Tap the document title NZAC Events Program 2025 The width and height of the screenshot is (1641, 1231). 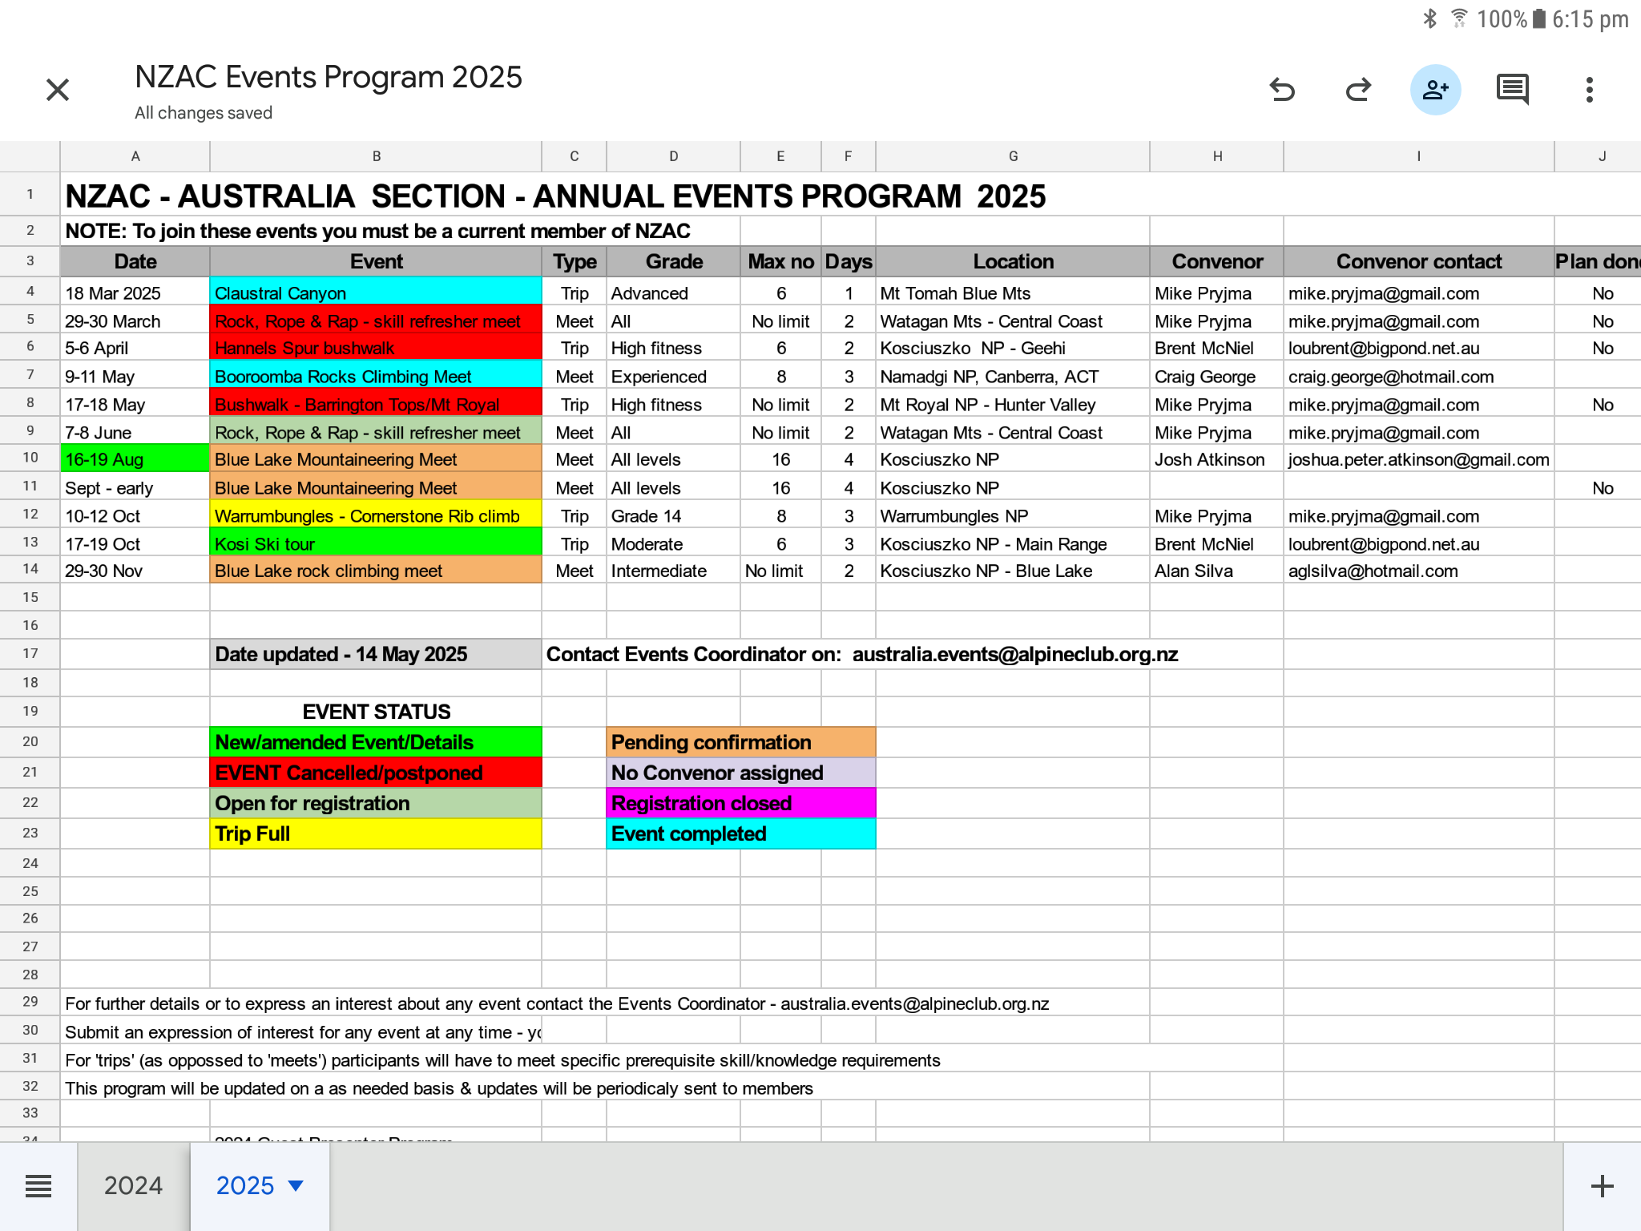click(x=329, y=77)
